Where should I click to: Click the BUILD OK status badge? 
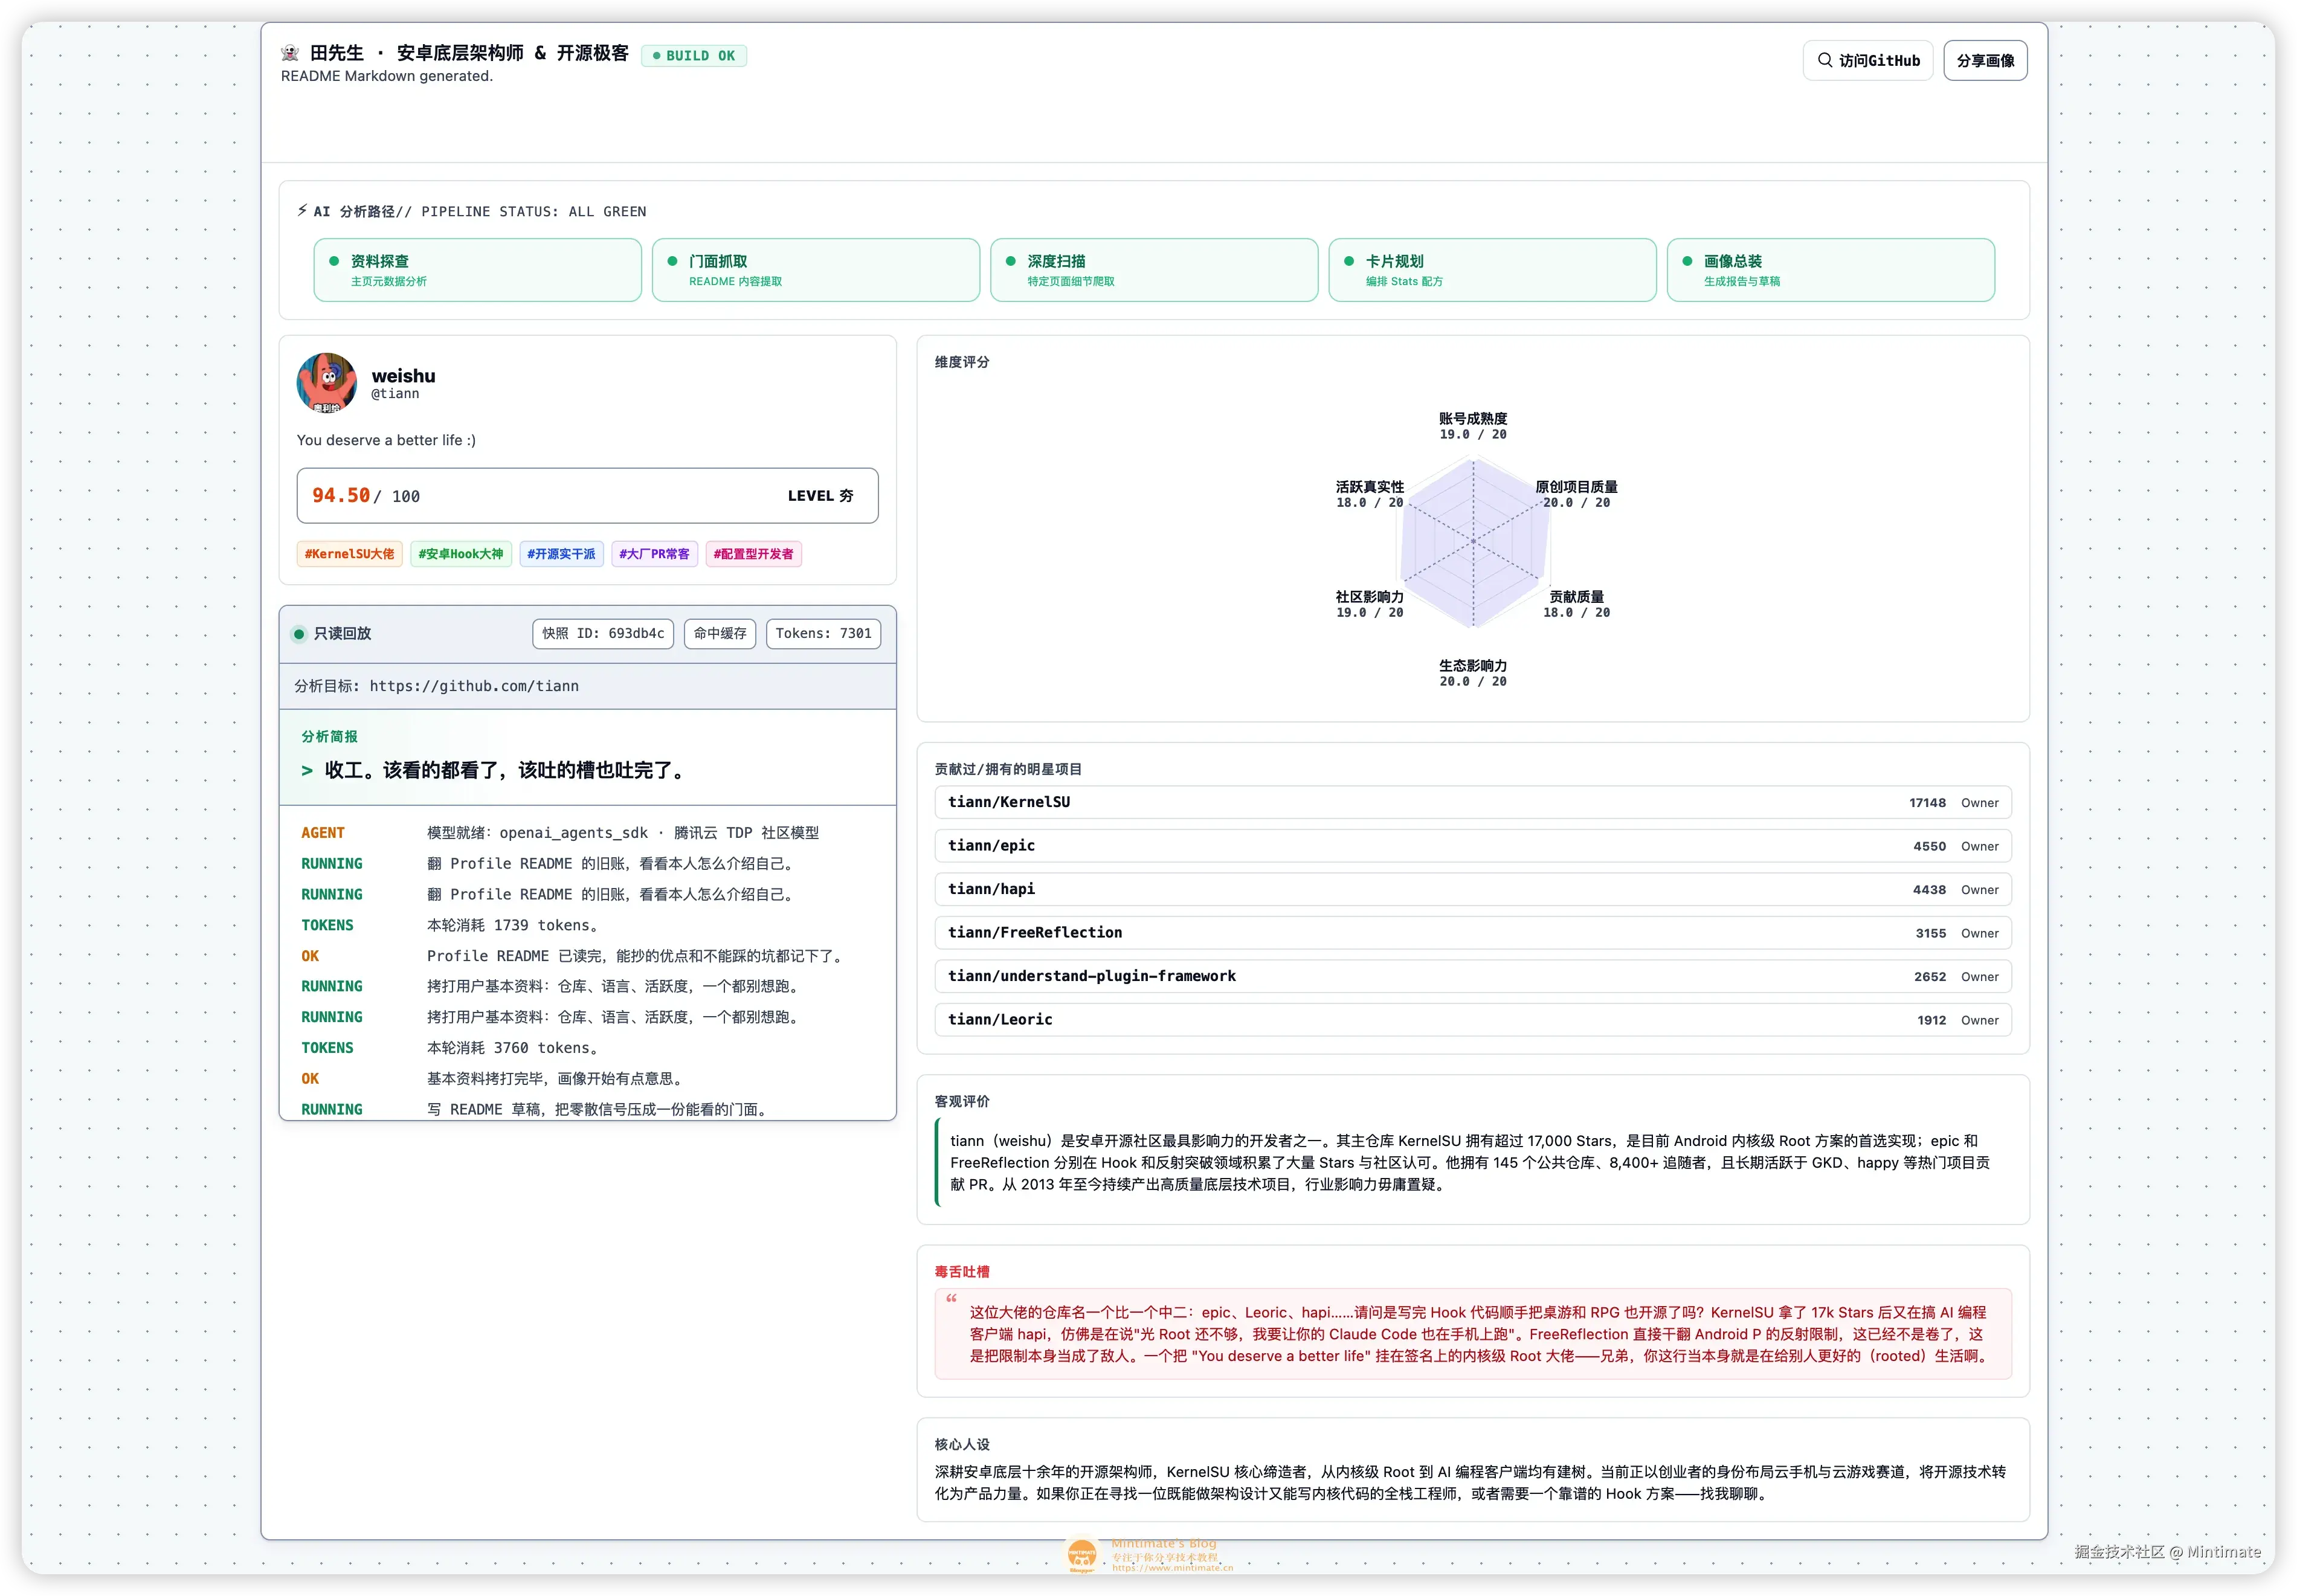[x=694, y=56]
